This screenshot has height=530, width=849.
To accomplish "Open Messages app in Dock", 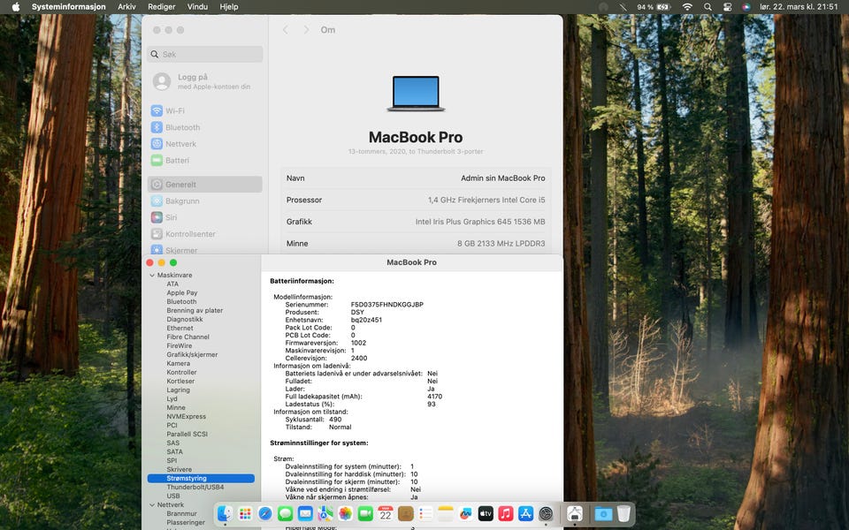I will click(x=286, y=513).
